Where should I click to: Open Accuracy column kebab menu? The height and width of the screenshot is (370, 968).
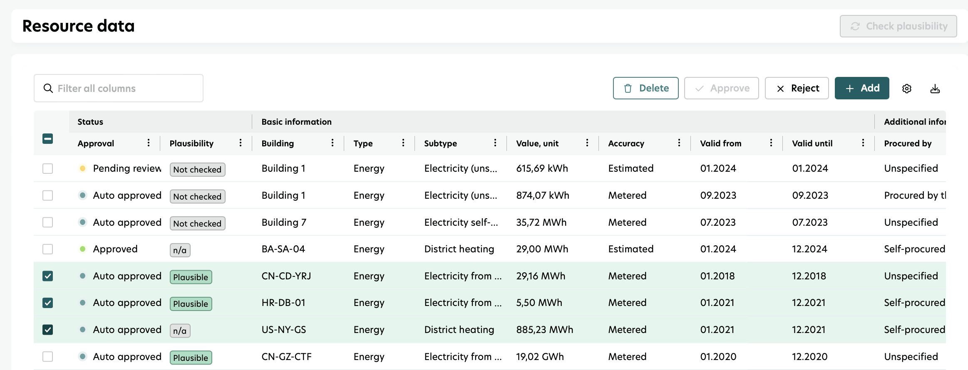(679, 143)
